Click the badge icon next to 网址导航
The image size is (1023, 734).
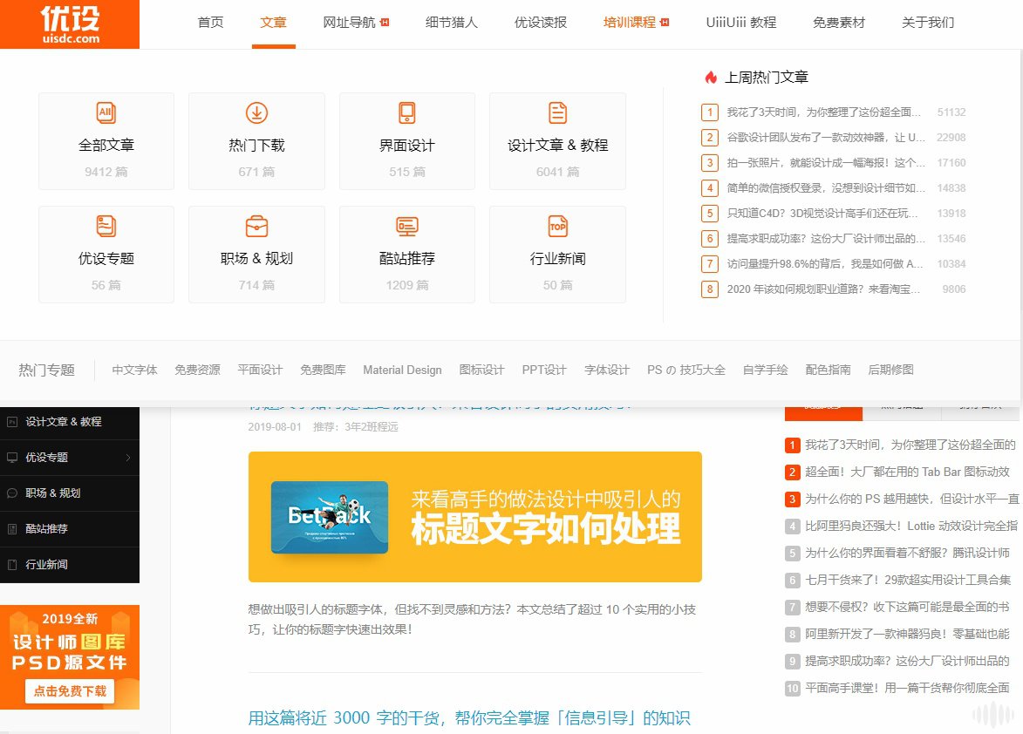click(x=385, y=22)
